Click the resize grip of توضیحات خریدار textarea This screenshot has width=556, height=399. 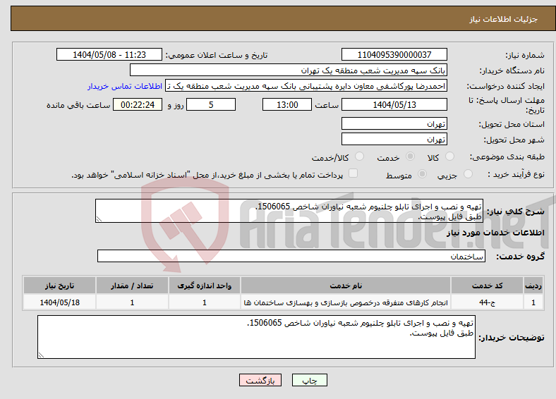tap(41, 355)
